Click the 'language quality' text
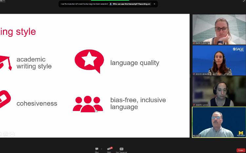 tap(134, 63)
